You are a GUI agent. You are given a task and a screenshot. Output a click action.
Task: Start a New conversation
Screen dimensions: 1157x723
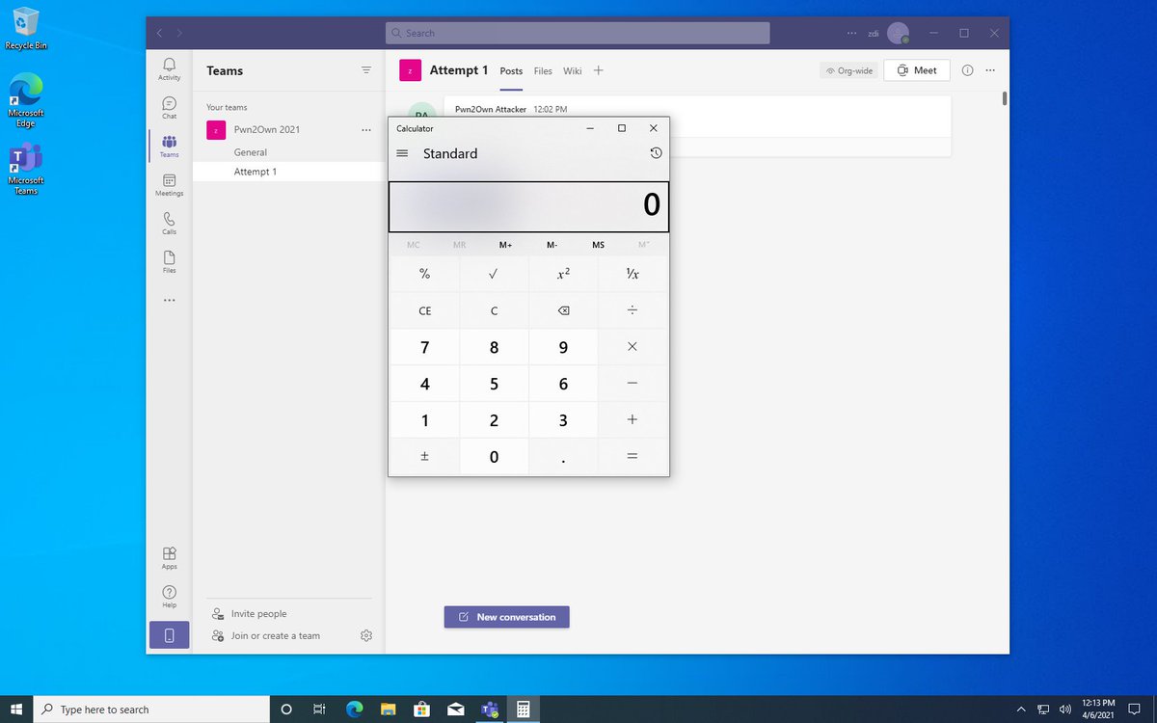click(x=506, y=617)
